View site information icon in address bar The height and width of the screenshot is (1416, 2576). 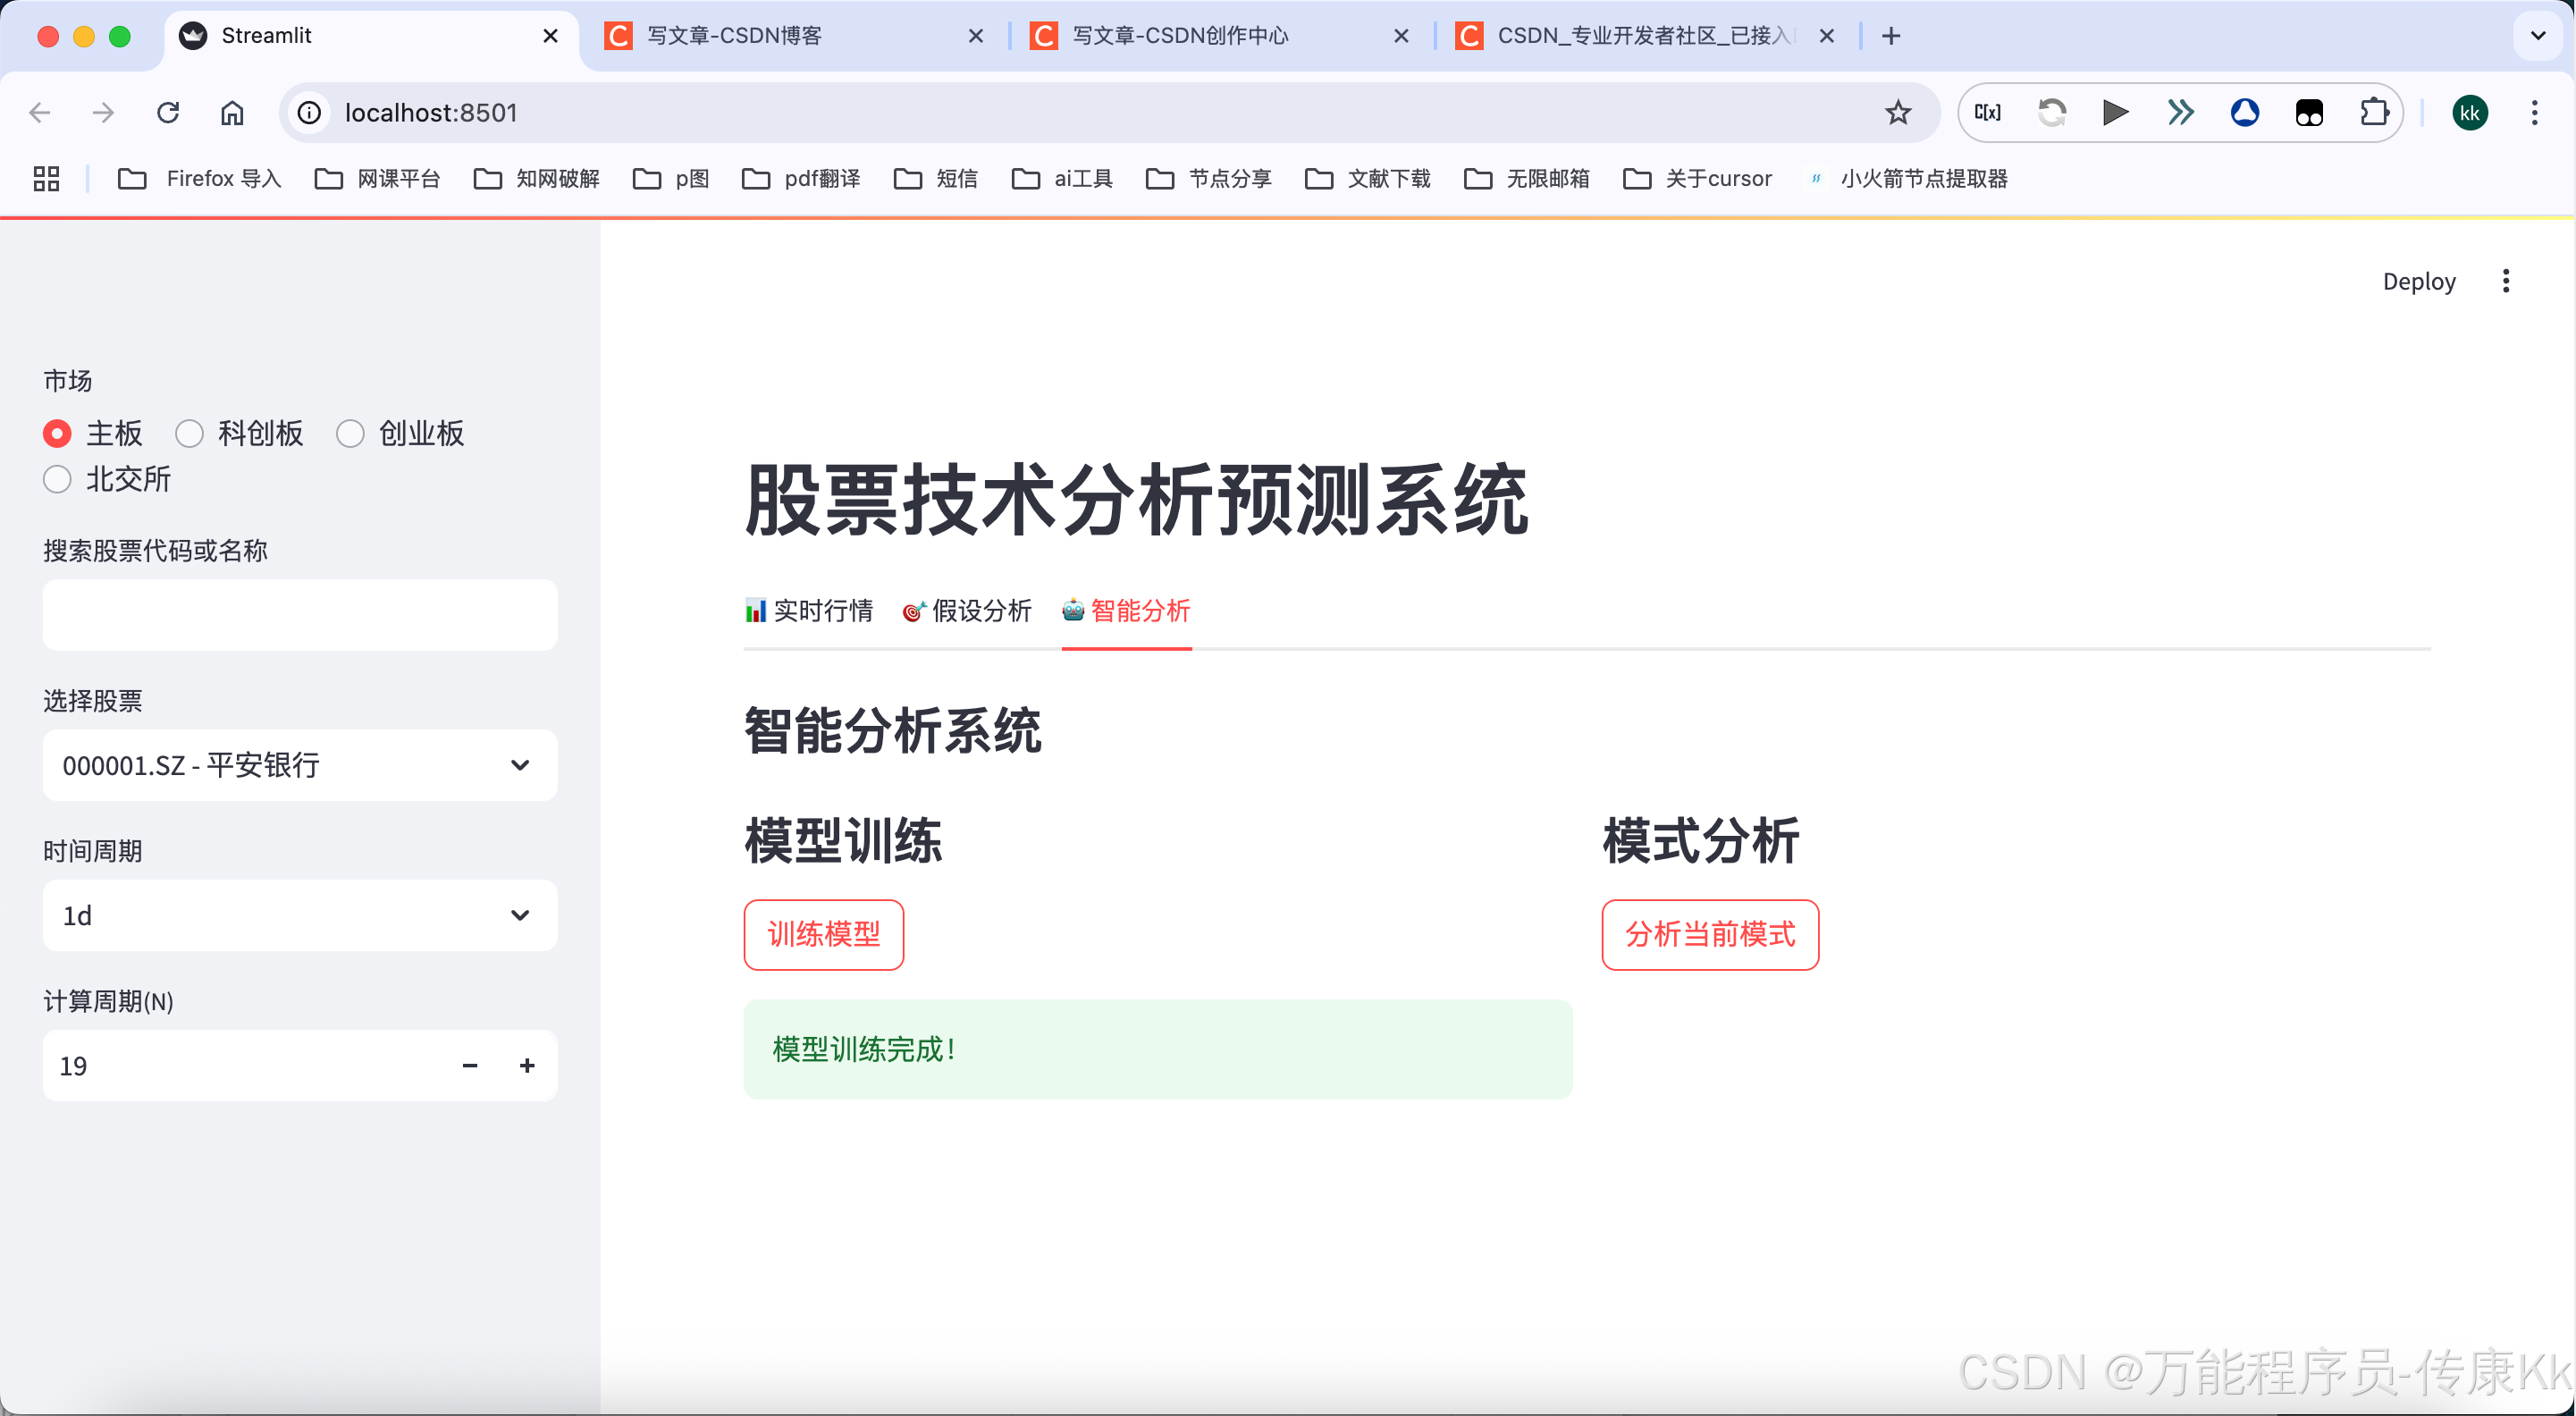(310, 113)
